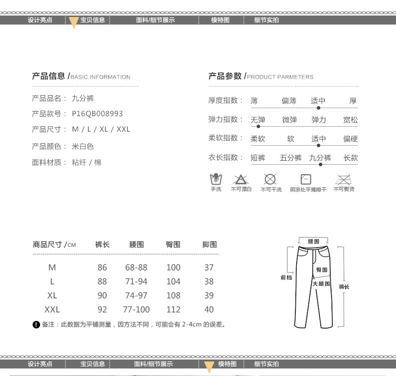Viewport: 396px width, 376px height.
Task: Click waist value 74-97
Action: pos(136,295)
